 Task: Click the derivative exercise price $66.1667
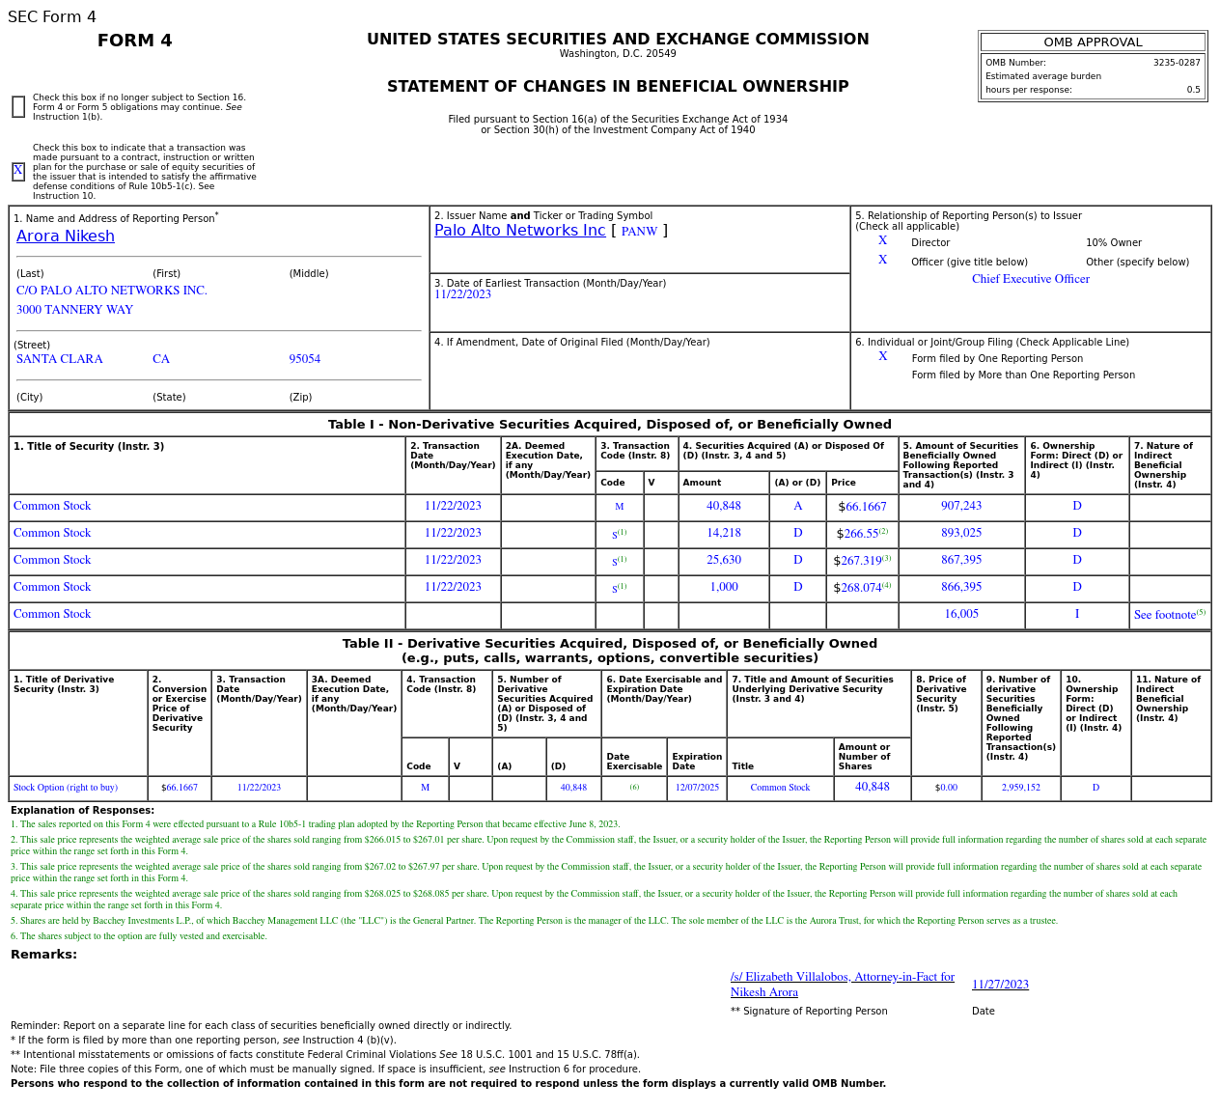click(x=180, y=788)
